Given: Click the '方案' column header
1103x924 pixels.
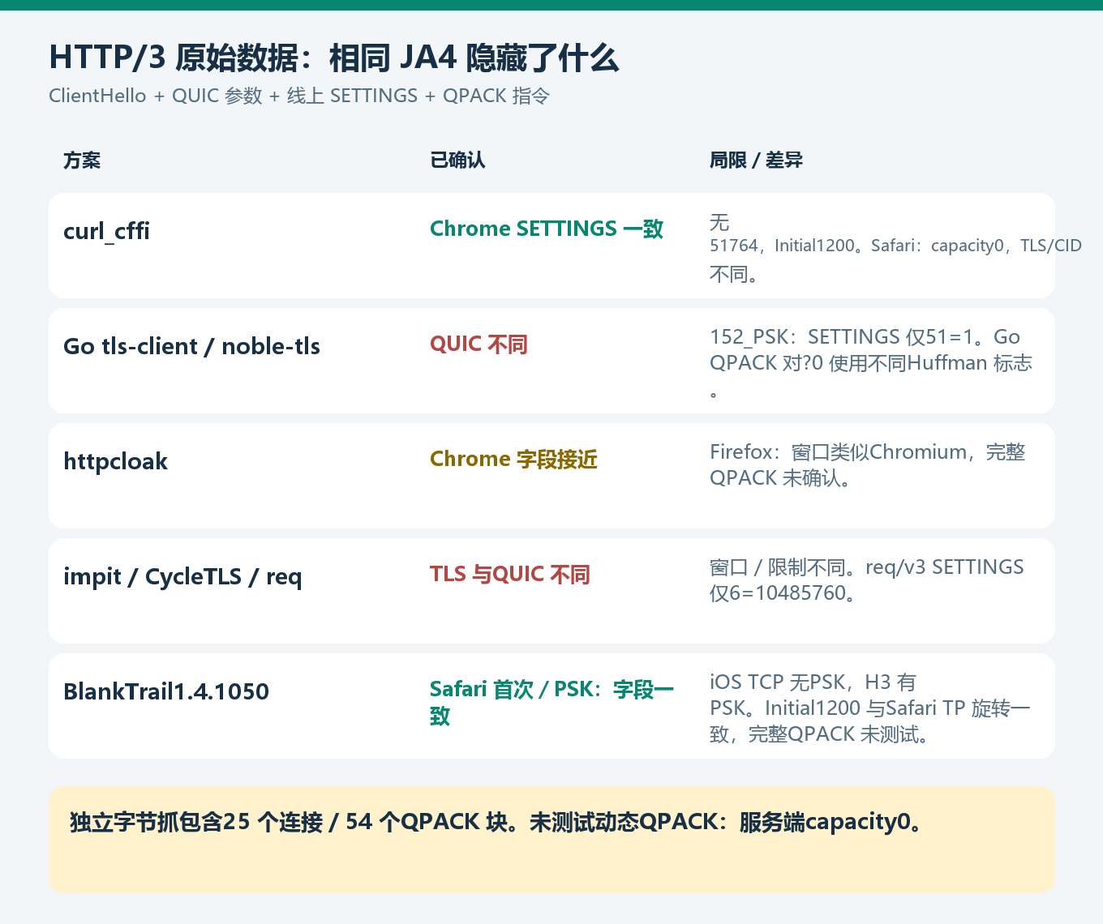Looking at the screenshot, I should [82, 160].
